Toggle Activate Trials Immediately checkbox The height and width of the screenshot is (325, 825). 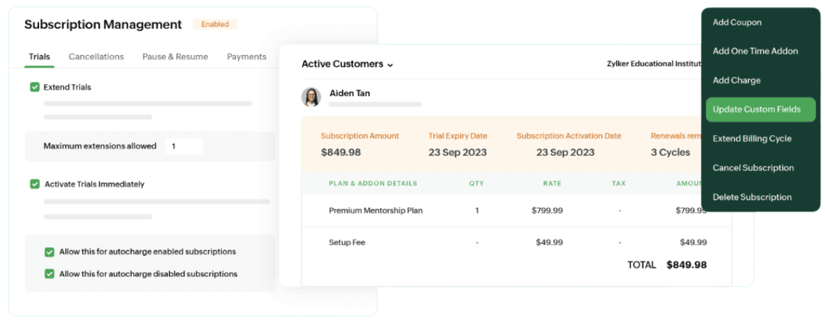35,184
